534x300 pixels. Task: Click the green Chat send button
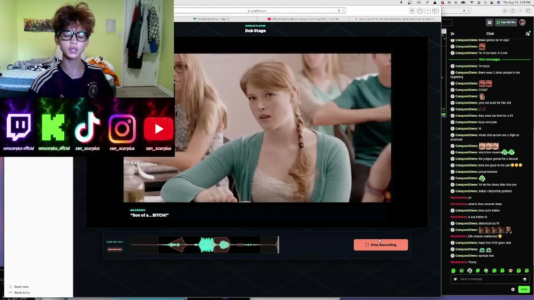(x=524, y=289)
